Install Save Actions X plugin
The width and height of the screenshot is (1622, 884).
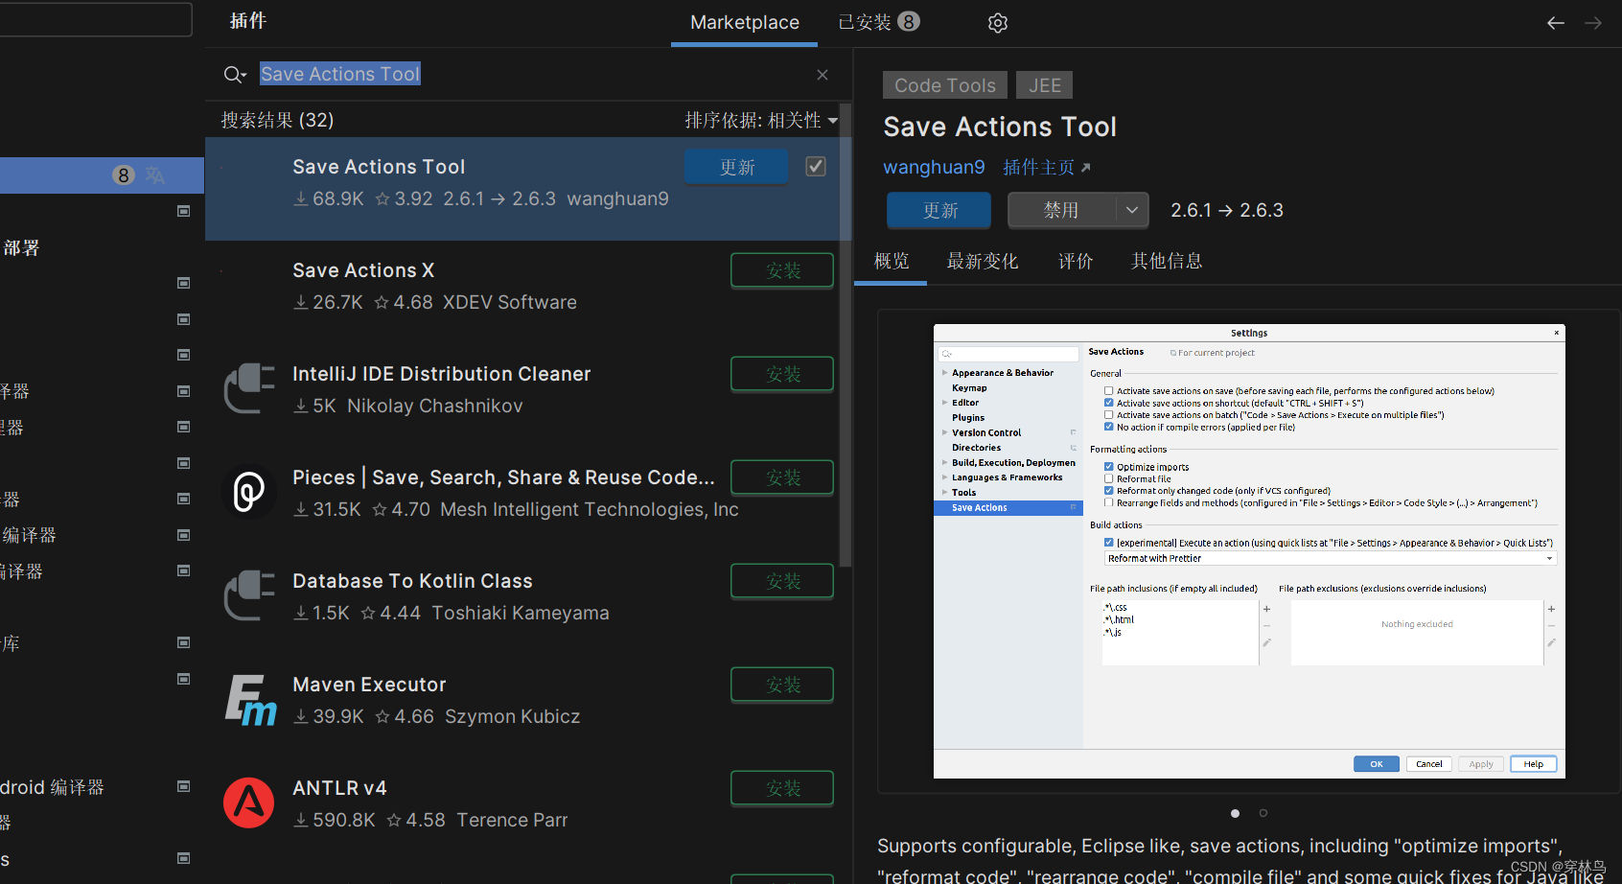782,270
